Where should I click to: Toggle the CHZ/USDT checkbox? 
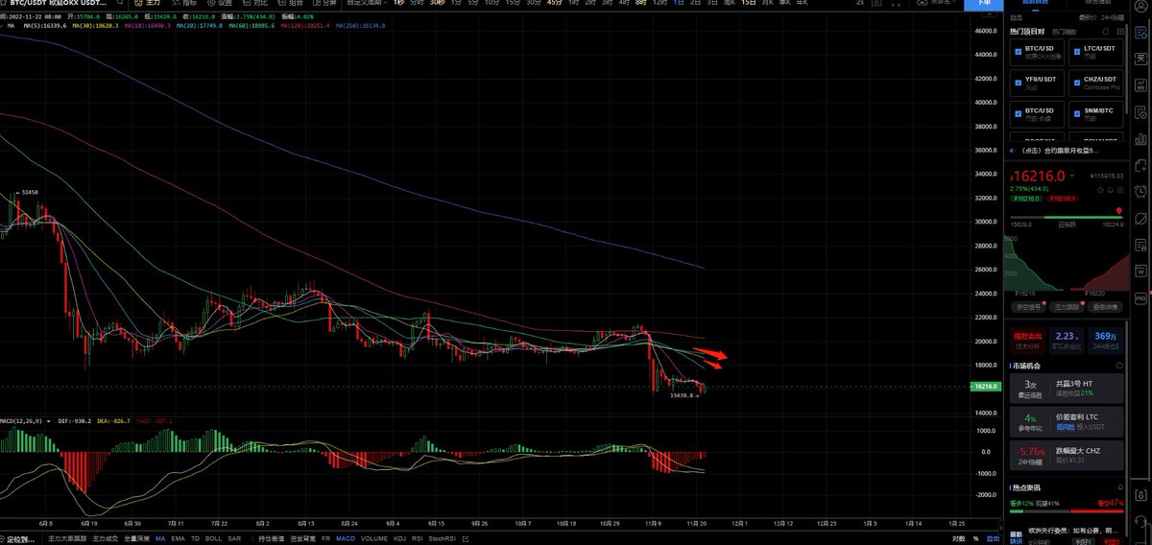click(x=1077, y=81)
